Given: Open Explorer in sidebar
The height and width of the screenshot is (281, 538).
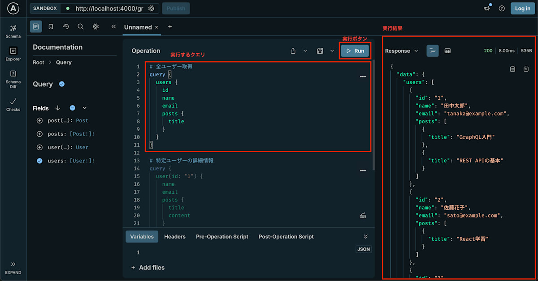Looking at the screenshot, I should tap(13, 54).
